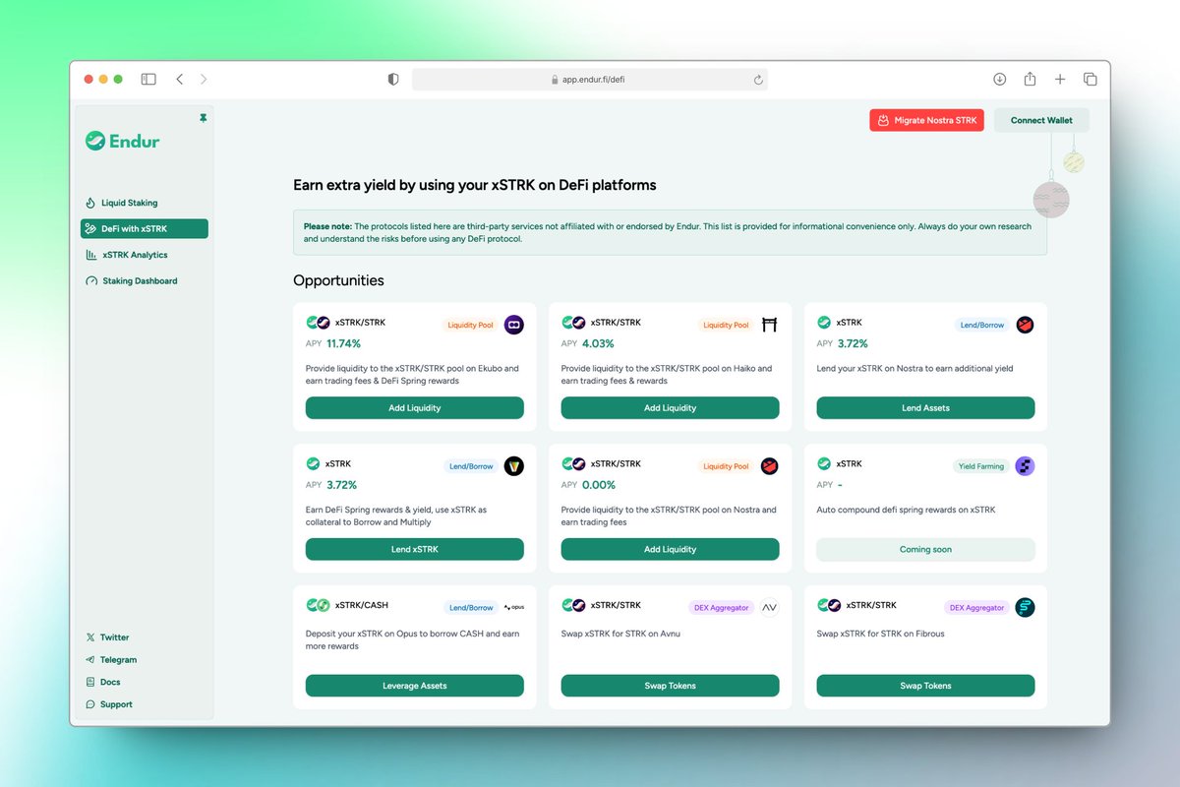
Task: Go forward with the Safari forward arrow
Action: (x=204, y=79)
